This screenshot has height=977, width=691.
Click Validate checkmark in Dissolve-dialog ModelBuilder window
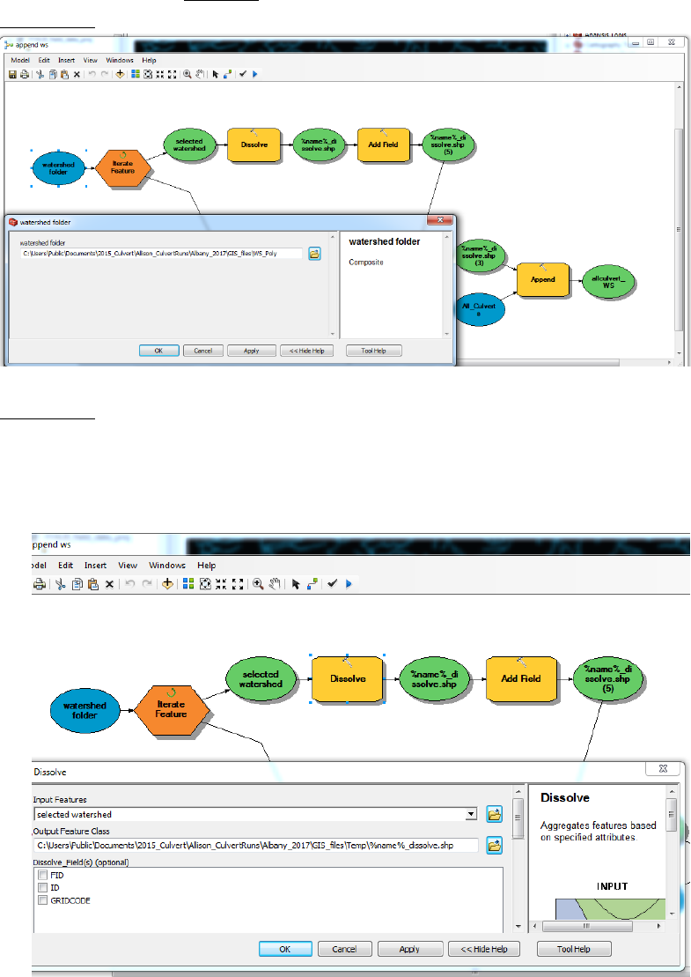pyautogui.click(x=332, y=584)
